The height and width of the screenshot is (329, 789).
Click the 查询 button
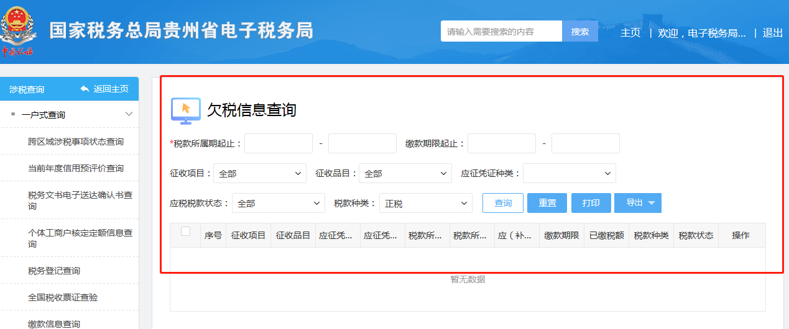503,203
